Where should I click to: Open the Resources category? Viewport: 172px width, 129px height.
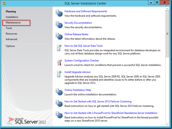(11, 34)
